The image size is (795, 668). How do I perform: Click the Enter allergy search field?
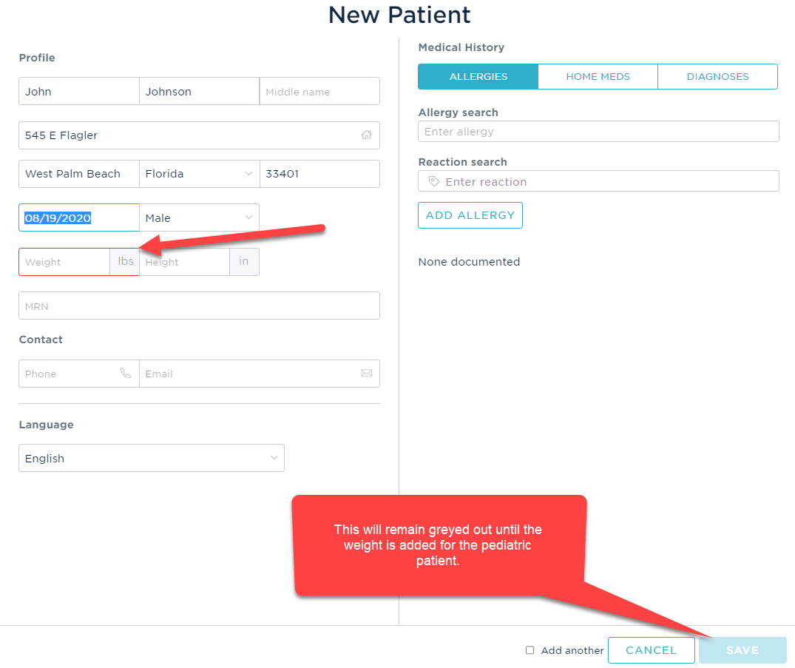coord(599,131)
